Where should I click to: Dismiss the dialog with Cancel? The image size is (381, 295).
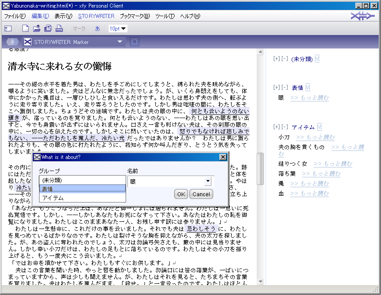(201, 194)
